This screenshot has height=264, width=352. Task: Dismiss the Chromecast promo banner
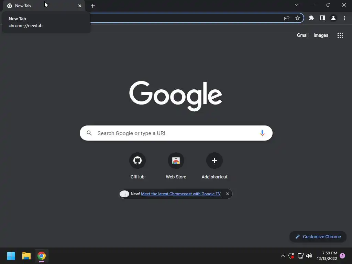click(228, 194)
